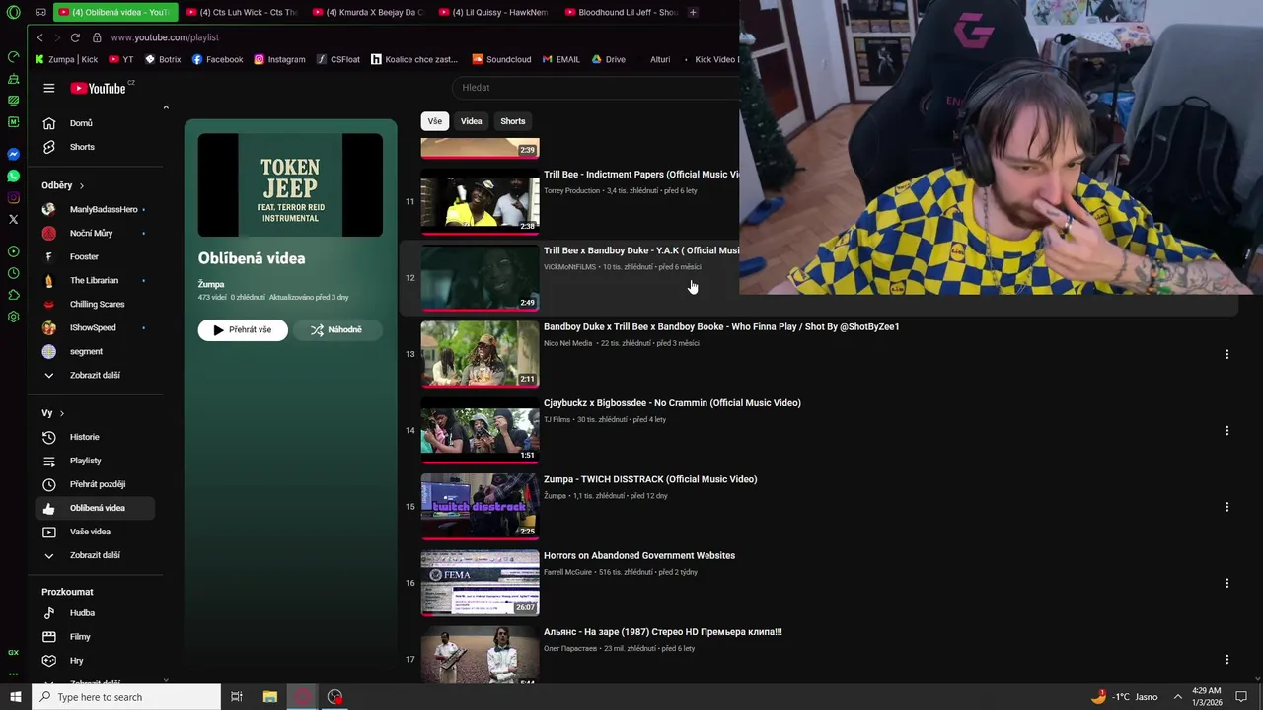Open the GX Control speedometer icon
The width and height of the screenshot is (1263, 710).
click(x=13, y=56)
